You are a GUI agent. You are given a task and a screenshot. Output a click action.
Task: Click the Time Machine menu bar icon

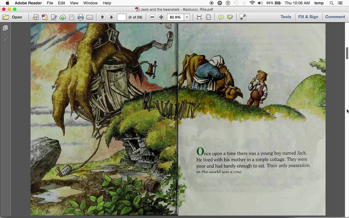[236, 3]
